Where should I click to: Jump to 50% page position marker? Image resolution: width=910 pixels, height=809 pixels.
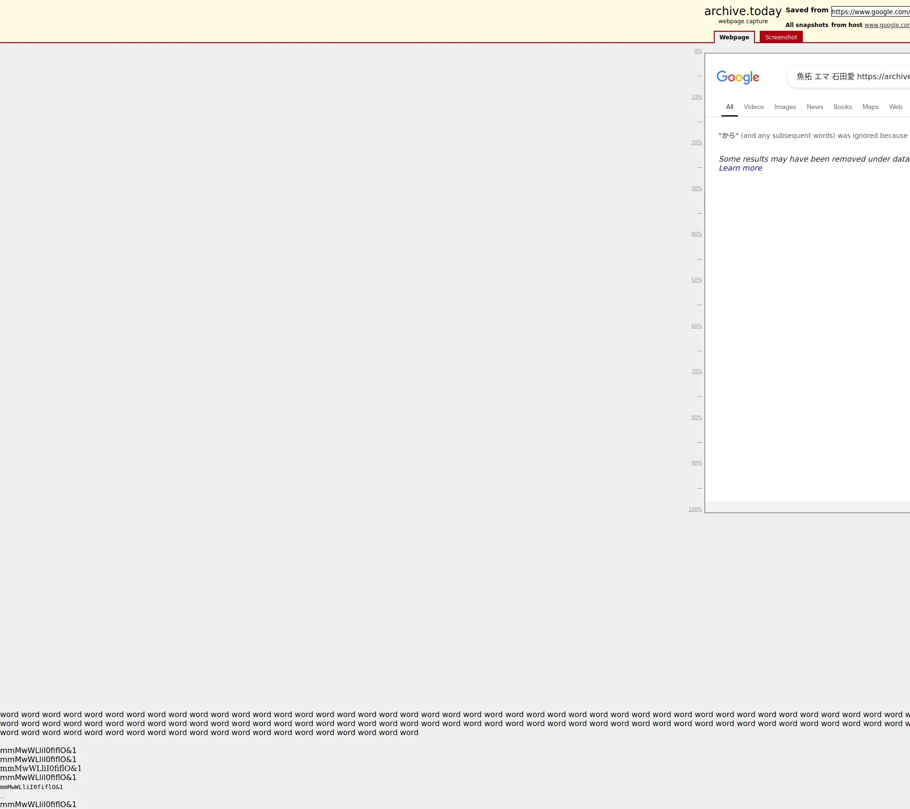click(696, 280)
